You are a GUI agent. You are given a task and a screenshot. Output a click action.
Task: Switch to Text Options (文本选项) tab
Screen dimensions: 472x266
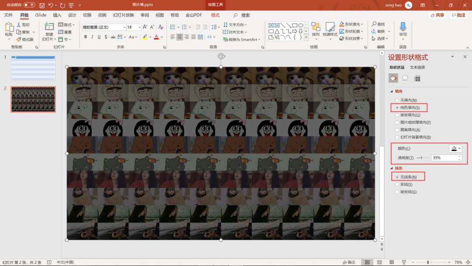[x=417, y=67]
